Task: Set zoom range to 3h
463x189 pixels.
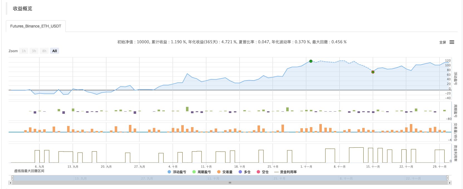Action: click(x=34, y=51)
